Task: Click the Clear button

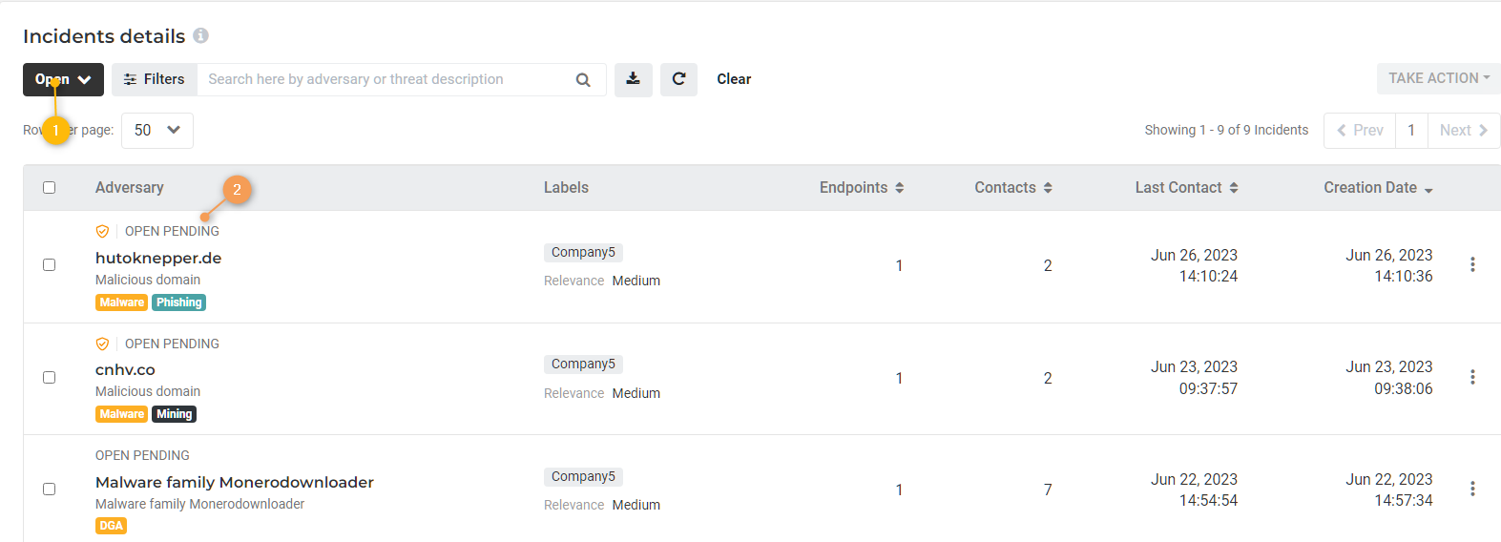Action: tap(734, 79)
